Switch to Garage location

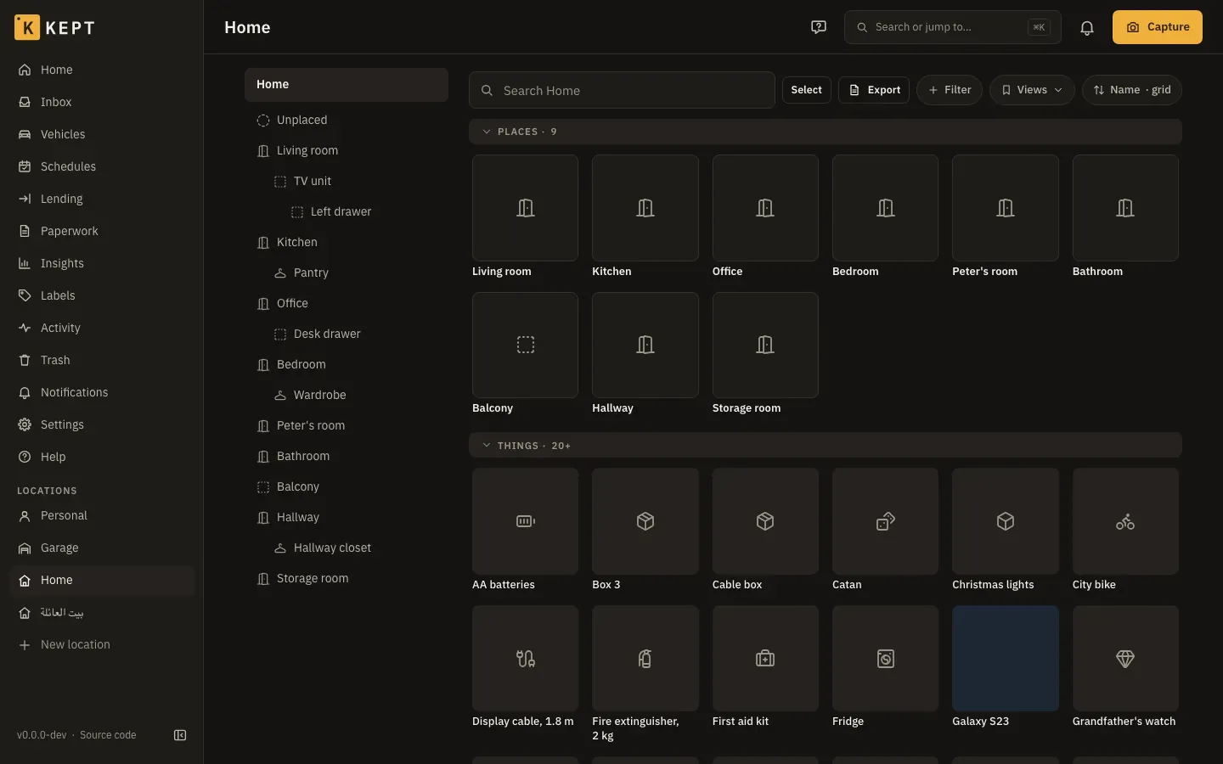102,548
